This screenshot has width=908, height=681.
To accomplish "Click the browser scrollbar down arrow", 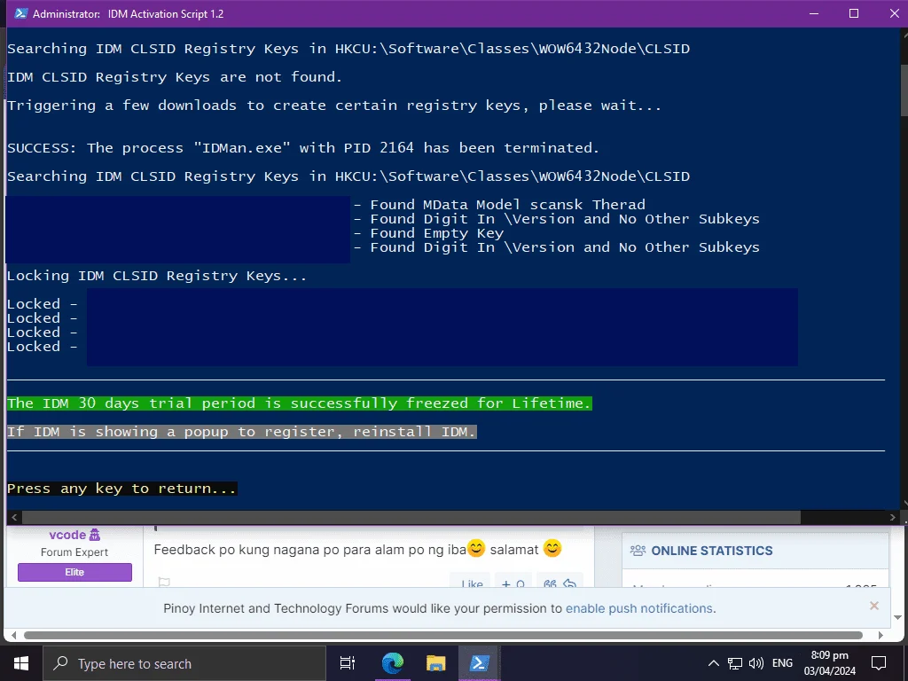I will (x=898, y=617).
